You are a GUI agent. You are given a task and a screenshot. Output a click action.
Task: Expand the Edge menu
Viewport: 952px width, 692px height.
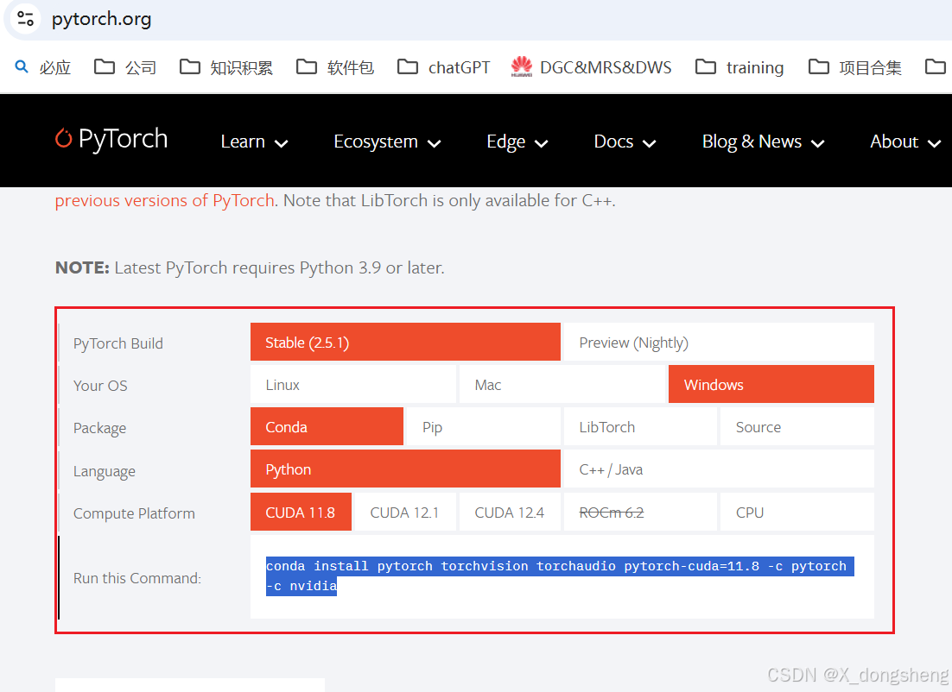coord(517,142)
